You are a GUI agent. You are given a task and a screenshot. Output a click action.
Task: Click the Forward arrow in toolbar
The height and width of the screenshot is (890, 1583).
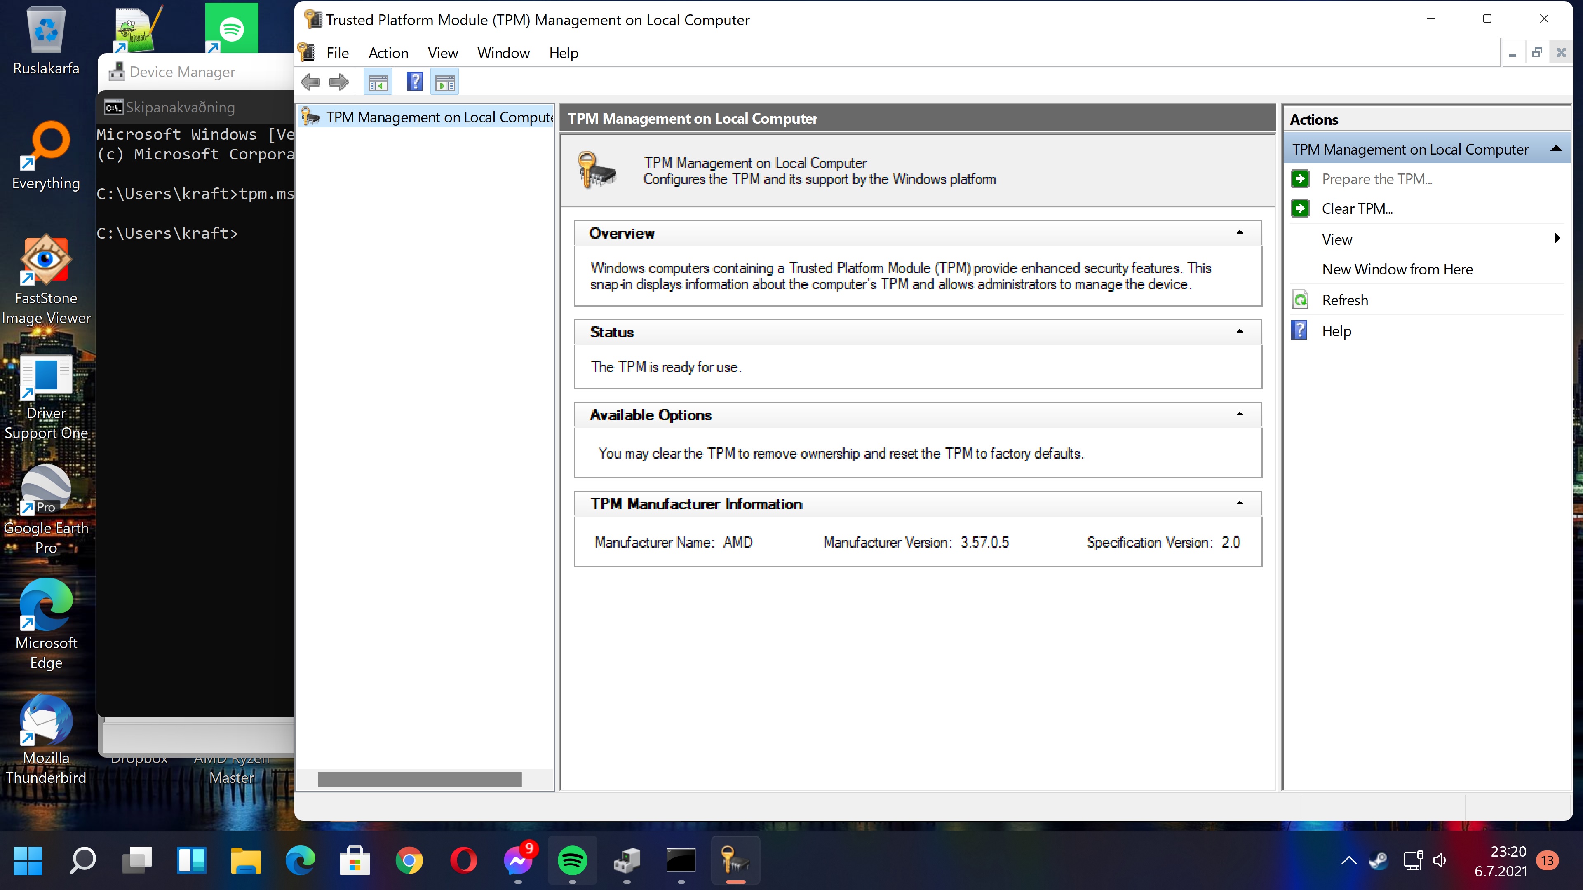338,82
